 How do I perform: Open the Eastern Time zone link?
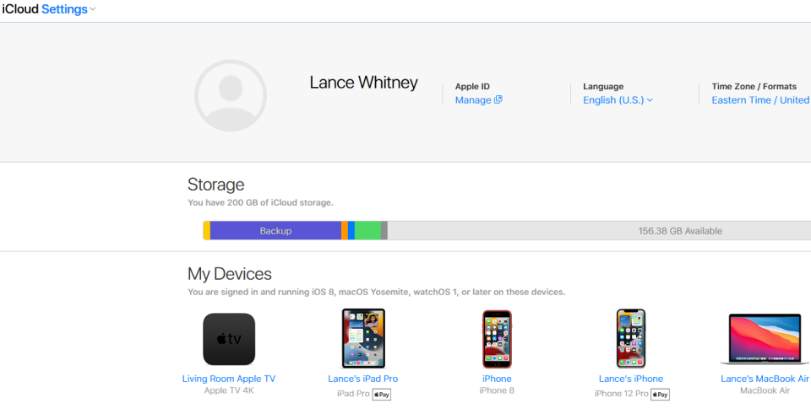(761, 100)
